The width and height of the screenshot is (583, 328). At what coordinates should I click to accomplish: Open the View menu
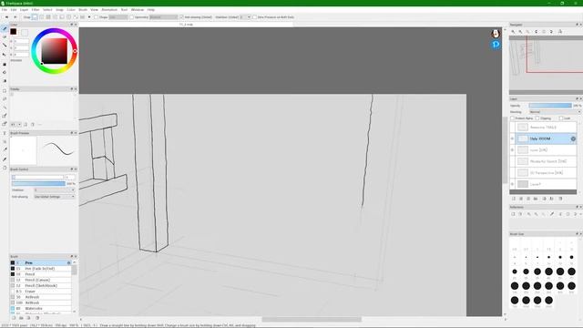(x=94, y=10)
